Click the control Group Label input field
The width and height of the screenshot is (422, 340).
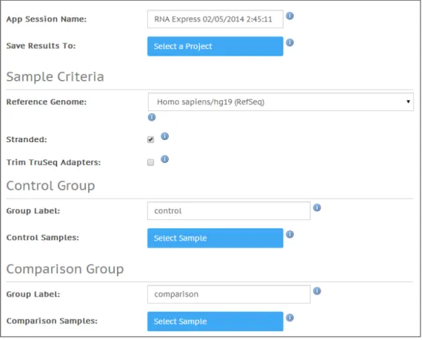[229, 211]
